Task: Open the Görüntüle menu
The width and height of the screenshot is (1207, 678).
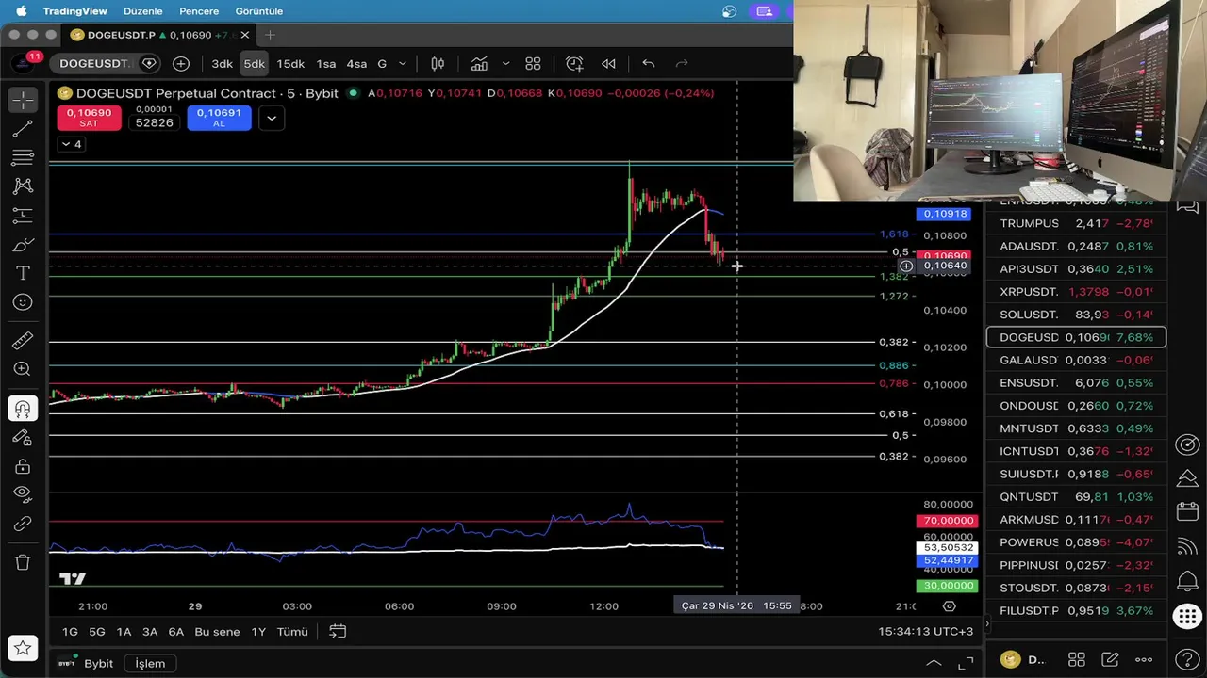Action: click(259, 11)
